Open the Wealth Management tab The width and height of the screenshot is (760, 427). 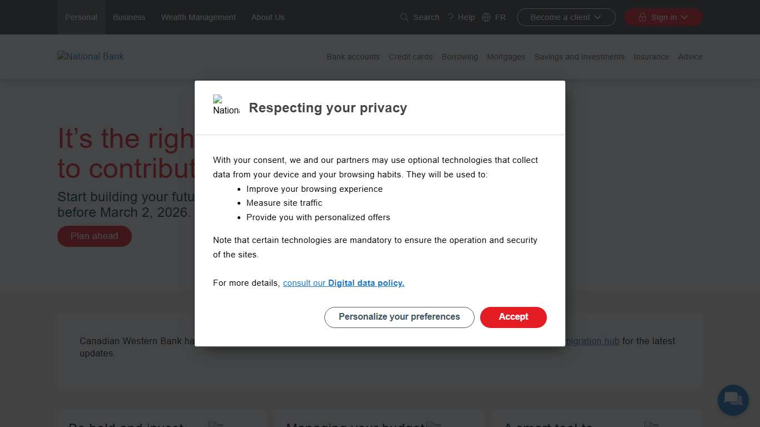click(199, 17)
